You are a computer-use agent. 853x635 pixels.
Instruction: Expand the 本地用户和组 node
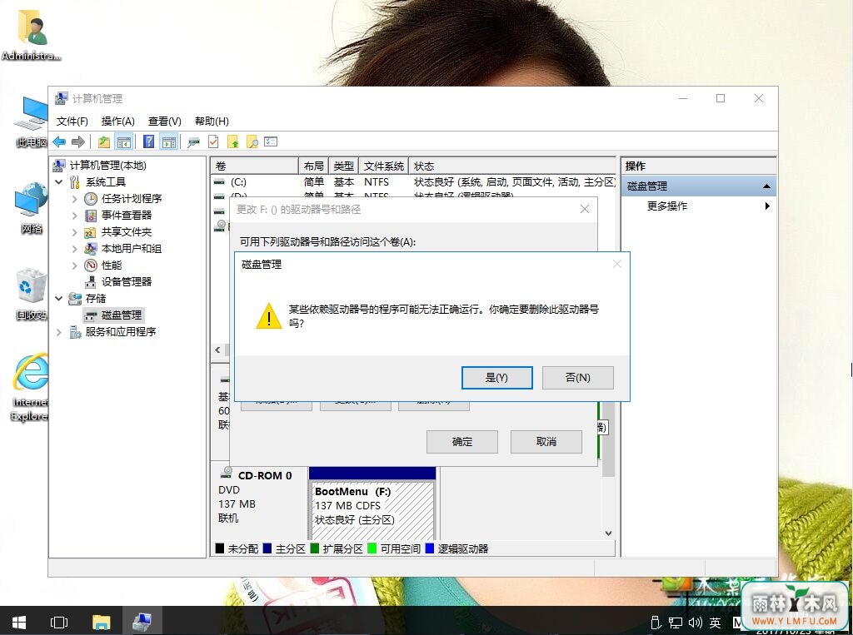[74, 249]
